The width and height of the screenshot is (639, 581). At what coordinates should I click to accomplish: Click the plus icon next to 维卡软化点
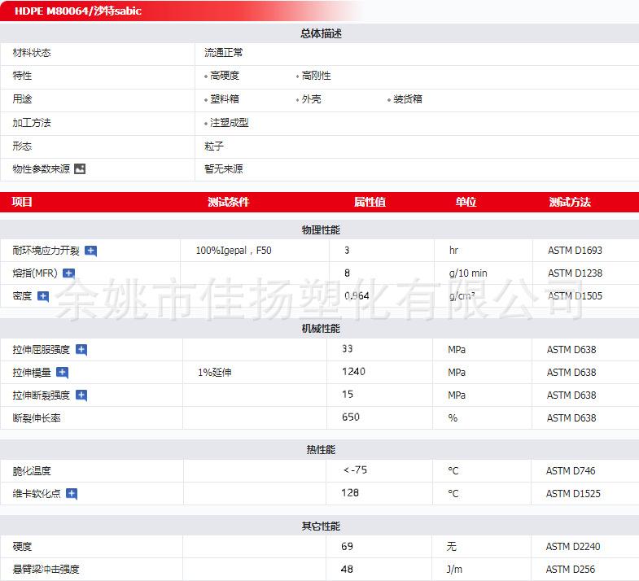tap(72, 494)
